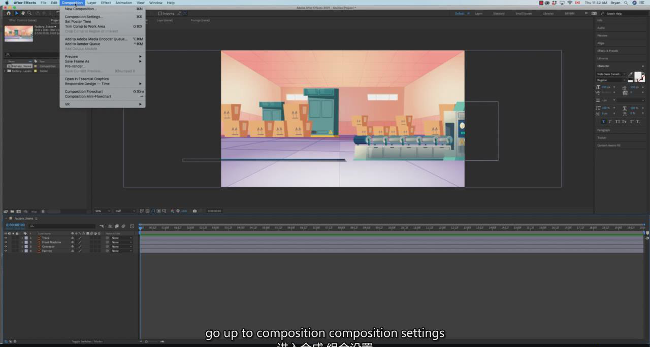Click the Home icon in the toolbar
This screenshot has height=347, width=650.
pos(9,13)
